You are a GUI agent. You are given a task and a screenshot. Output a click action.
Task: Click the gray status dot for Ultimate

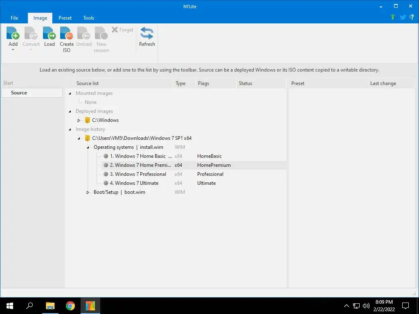tap(106, 183)
